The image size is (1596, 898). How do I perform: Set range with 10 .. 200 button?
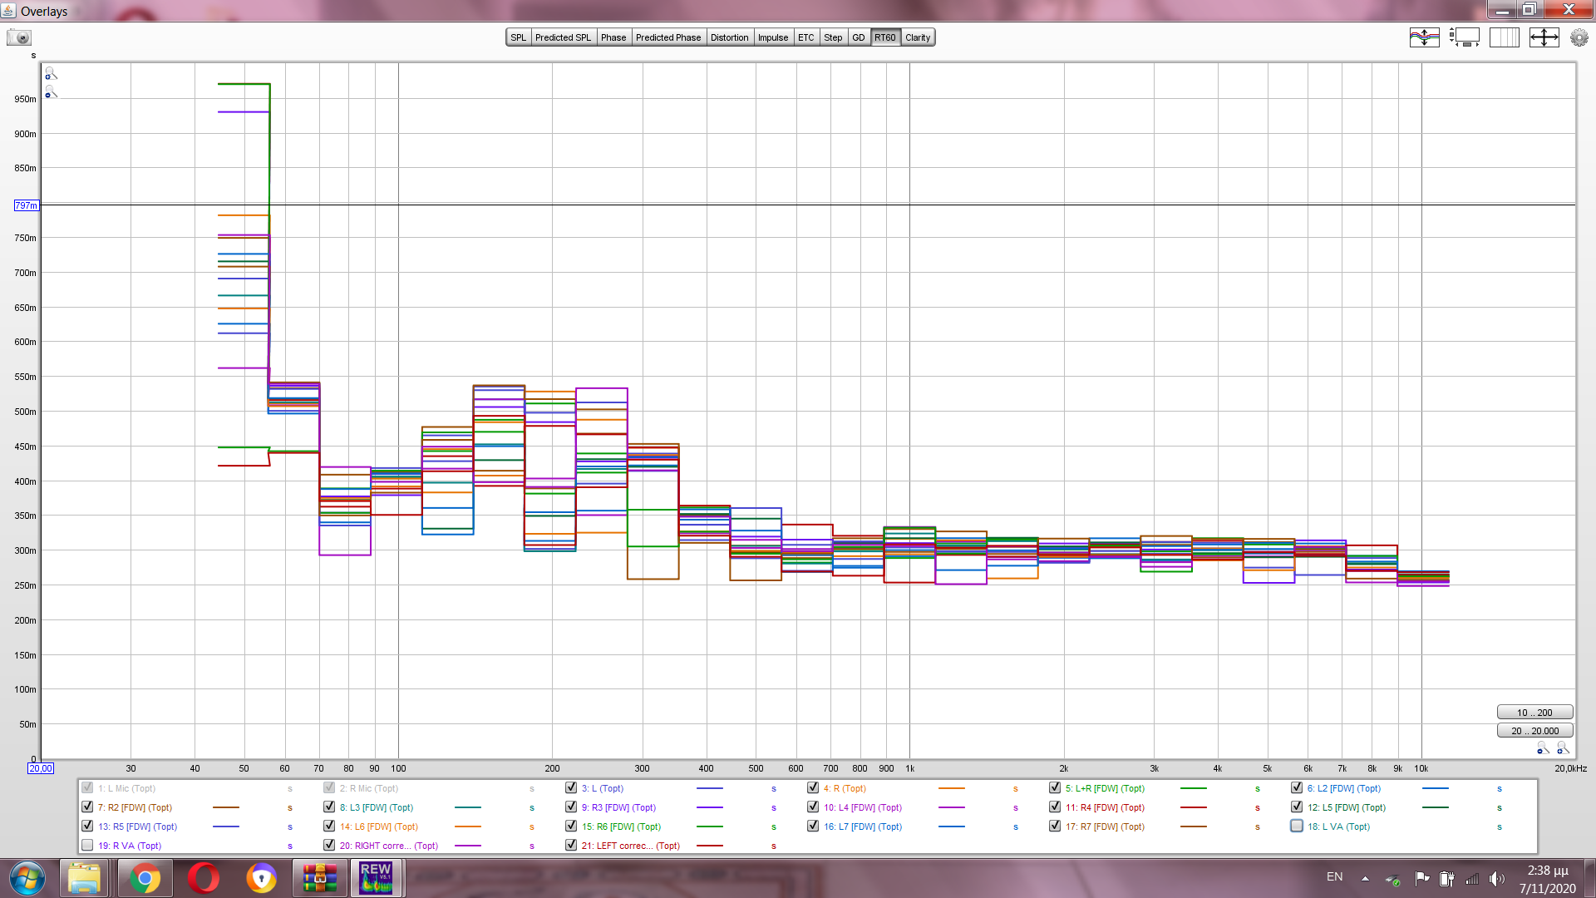coord(1534,713)
